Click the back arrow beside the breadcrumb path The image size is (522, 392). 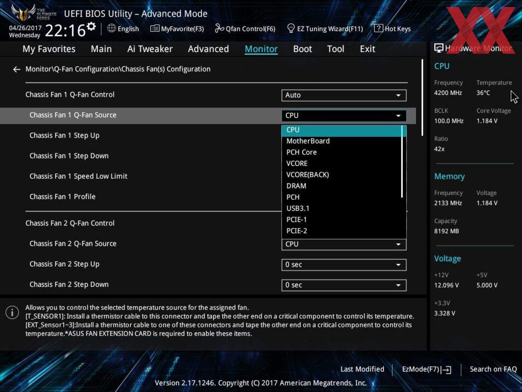pyautogui.click(x=17, y=69)
